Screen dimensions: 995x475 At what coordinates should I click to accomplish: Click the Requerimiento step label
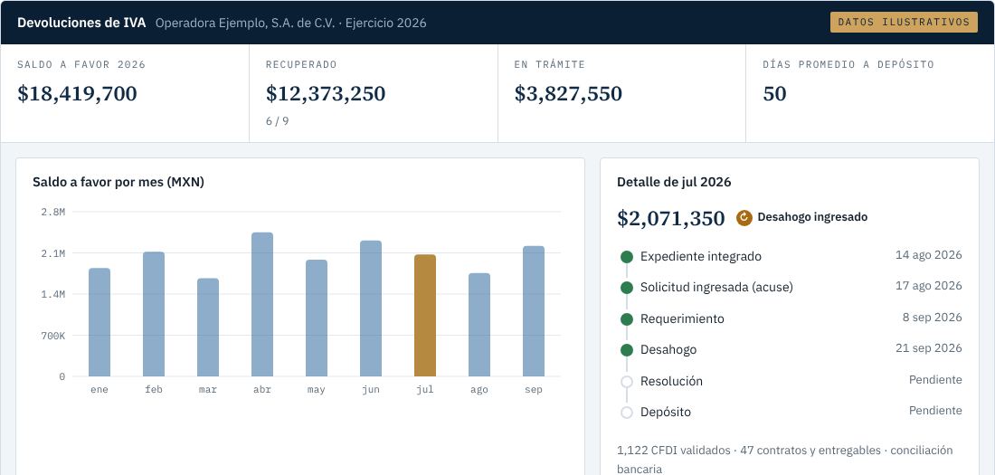tap(682, 318)
